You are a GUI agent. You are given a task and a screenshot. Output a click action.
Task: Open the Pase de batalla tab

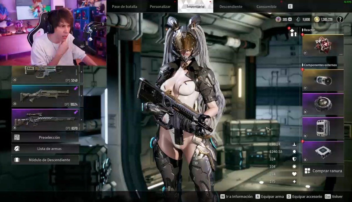tap(124, 6)
